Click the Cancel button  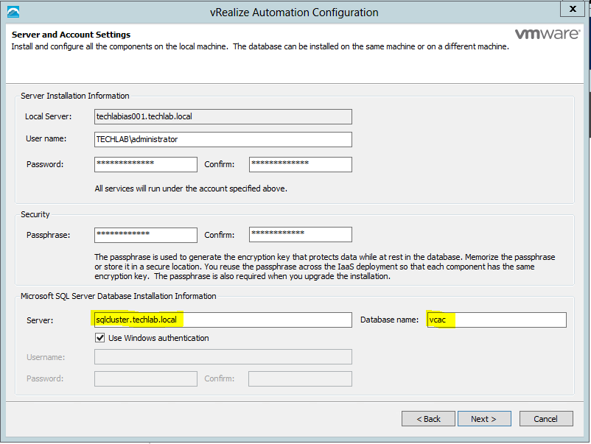(x=546, y=419)
